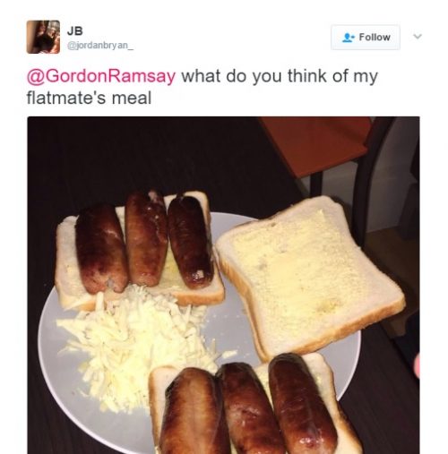Expand the tweet options chevron
448x454 pixels.
(418, 37)
